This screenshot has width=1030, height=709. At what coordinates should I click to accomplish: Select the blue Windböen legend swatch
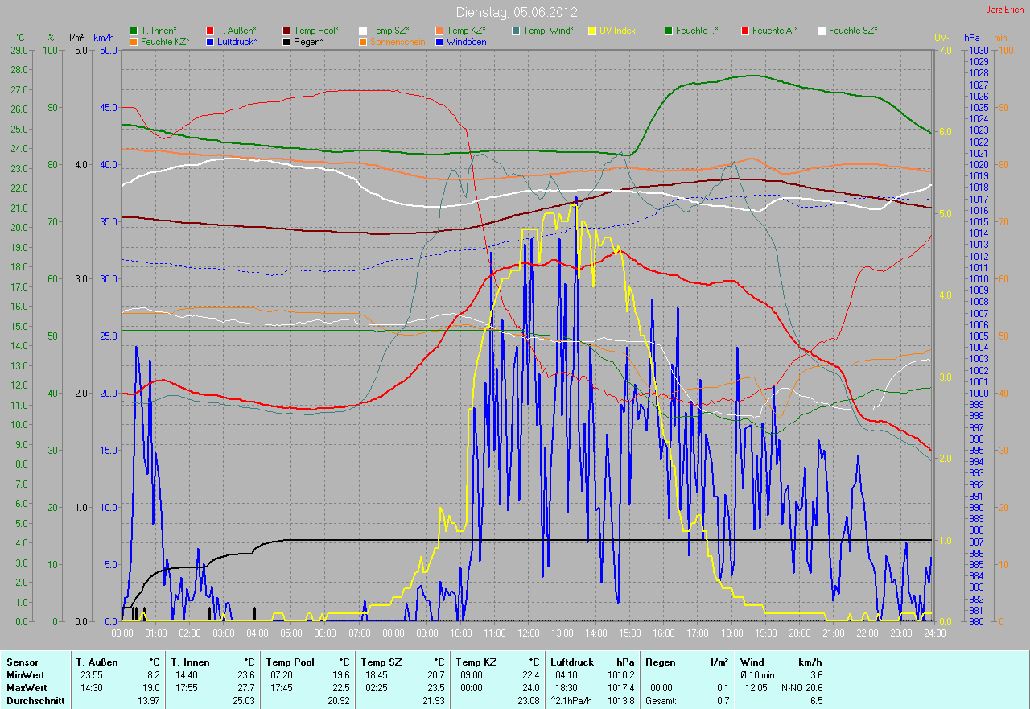click(439, 41)
